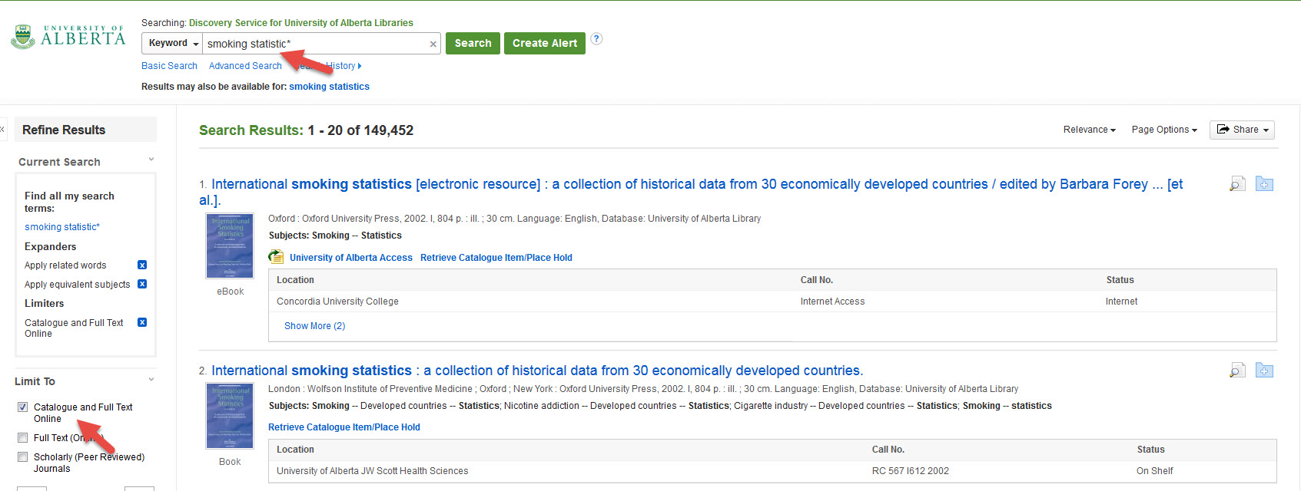The height and width of the screenshot is (491, 1301).
Task: Click the green Search button
Action: (473, 44)
